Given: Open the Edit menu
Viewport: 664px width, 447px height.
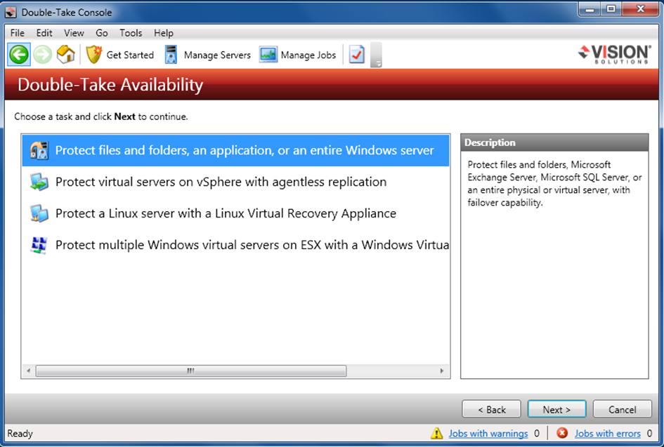Looking at the screenshot, I should click(x=44, y=33).
